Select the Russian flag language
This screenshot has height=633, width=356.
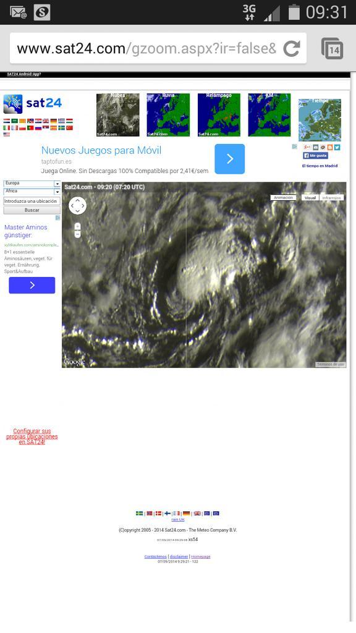[38, 128]
